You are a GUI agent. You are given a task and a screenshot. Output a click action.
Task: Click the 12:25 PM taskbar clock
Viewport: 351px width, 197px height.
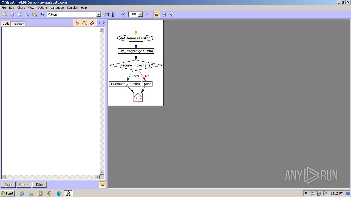(x=337, y=193)
